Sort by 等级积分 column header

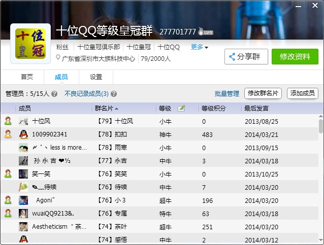[x=213, y=109]
